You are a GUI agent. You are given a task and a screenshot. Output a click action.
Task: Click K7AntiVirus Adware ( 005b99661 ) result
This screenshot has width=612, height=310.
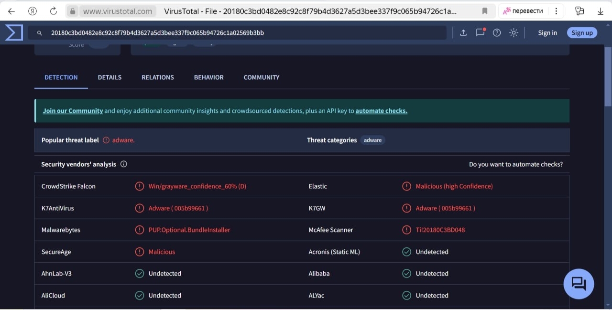pos(178,208)
